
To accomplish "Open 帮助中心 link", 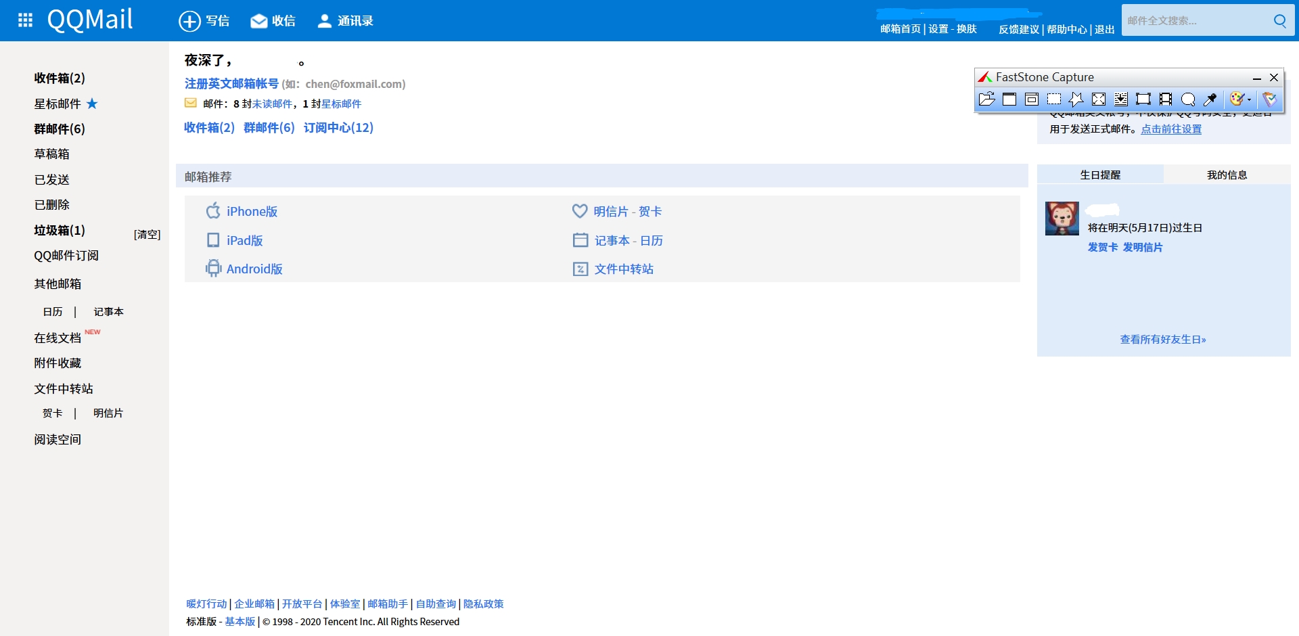I will (x=1067, y=29).
